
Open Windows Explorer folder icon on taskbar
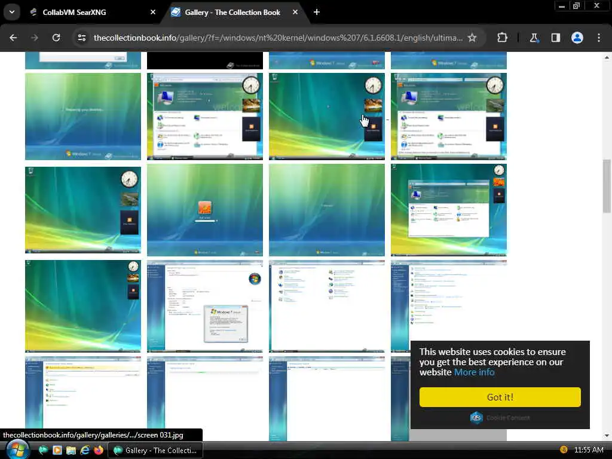tap(71, 451)
